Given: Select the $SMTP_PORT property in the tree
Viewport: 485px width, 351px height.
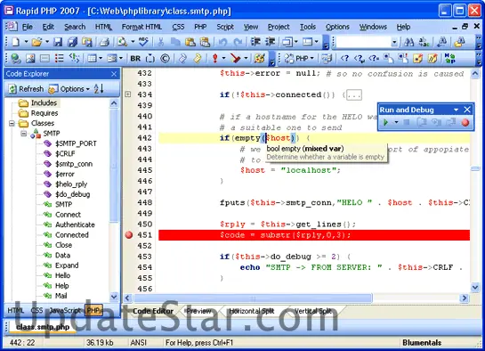Looking at the screenshot, I should coord(76,143).
